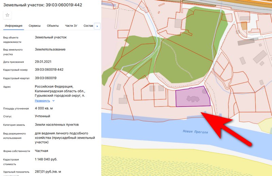This screenshot has height=176, width=272.
Task: Click the star favorite icon
Action: click(7, 15)
